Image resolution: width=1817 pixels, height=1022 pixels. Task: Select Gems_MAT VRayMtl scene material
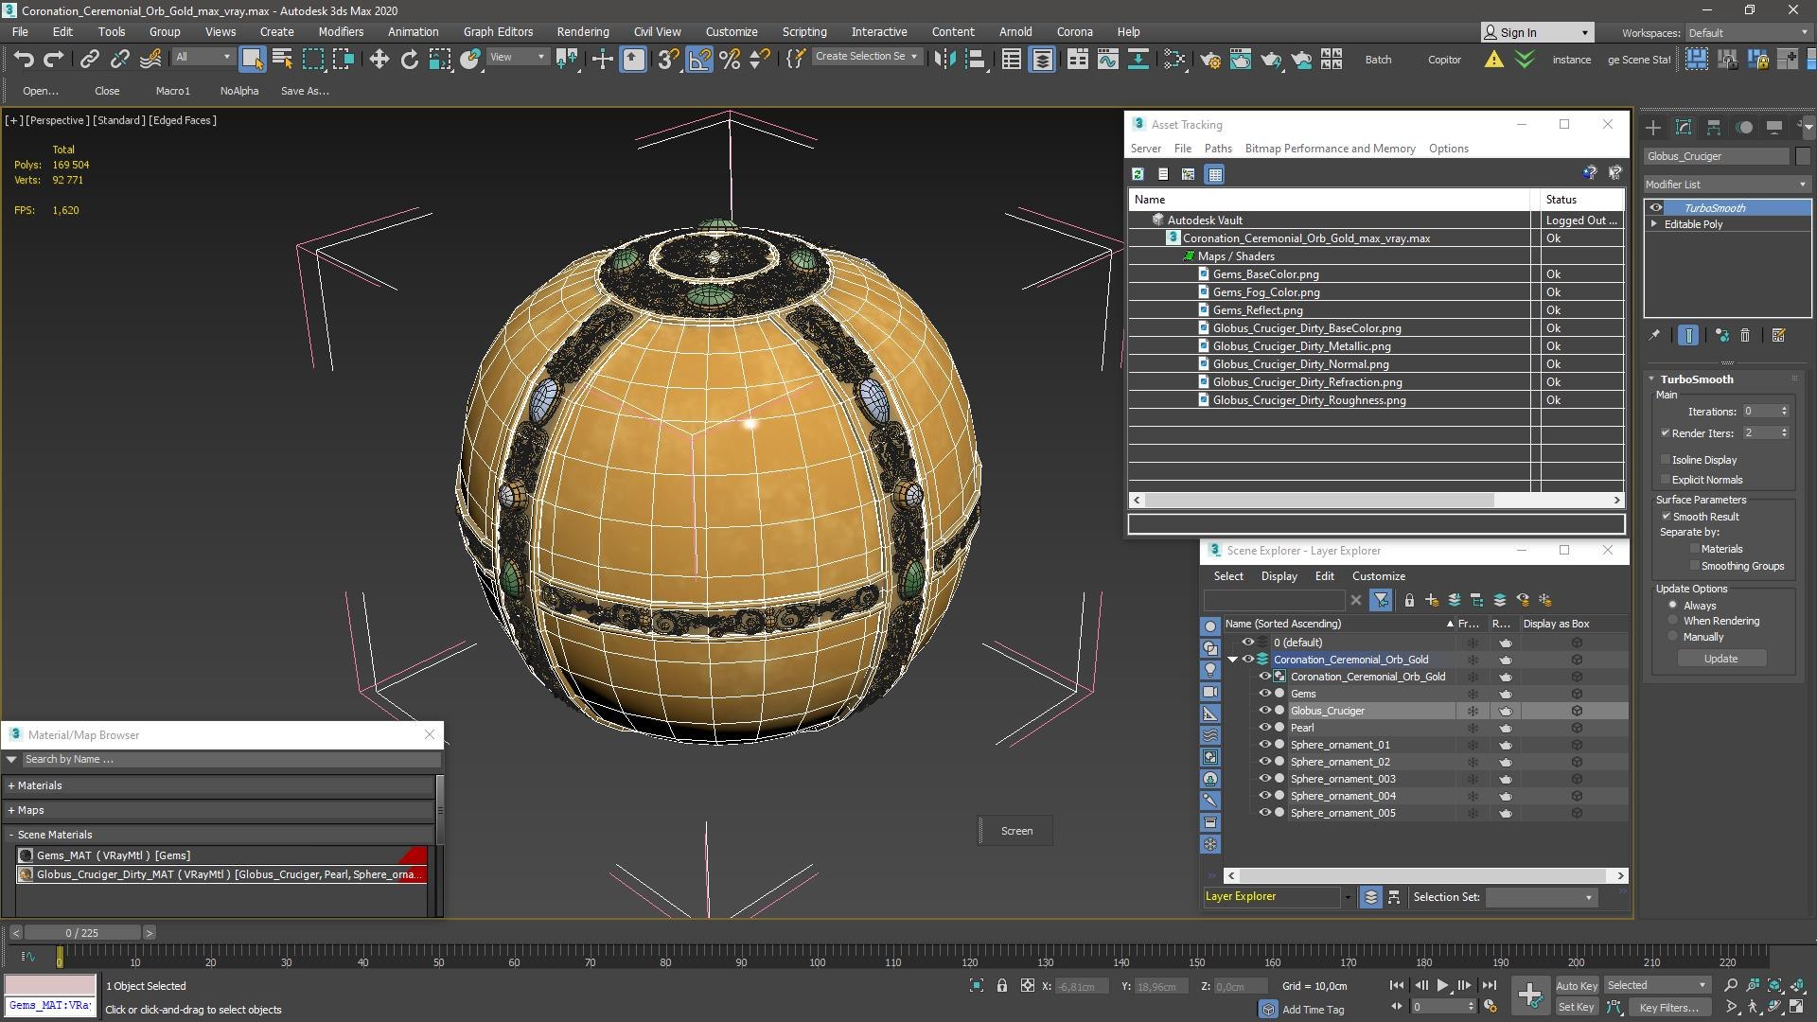[221, 855]
